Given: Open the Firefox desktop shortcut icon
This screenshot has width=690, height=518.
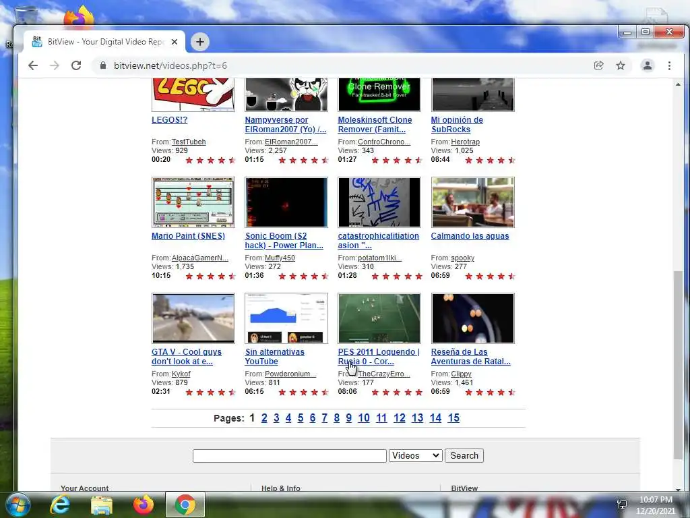Looking at the screenshot, I should pos(80,17).
